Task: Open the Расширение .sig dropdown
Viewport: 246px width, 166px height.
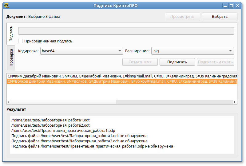Action: (192, 51)
